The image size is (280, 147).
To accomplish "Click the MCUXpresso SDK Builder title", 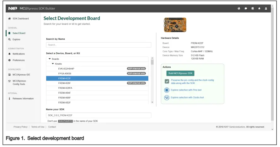I will pyautogui.click(x=37, y=8).
